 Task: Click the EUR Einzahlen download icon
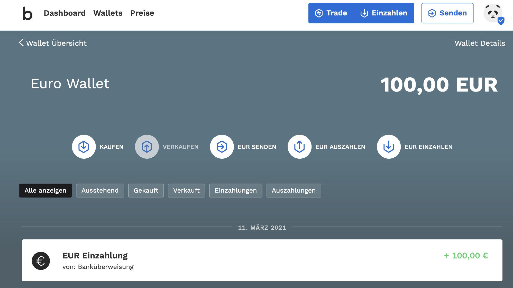pyautogui.click(x=389, y=147)
